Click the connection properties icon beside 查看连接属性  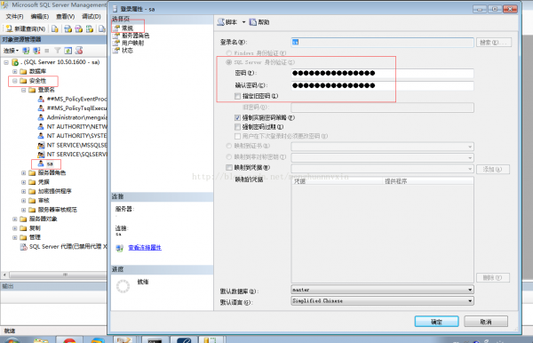click(x=119, y=248)
